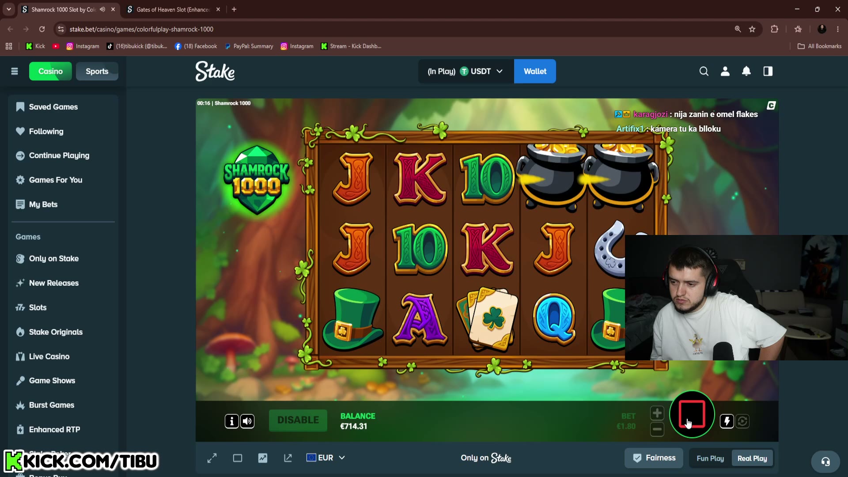Increase the bet amount
Viewport: 848px width, 477px height.
click(x=657, y=413)
